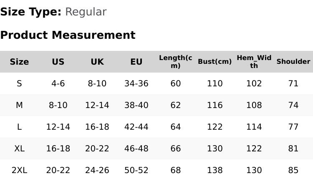Click the Hem_Width column header
The height and width of the screenshot is (181, 313).
(x=254, y=62)
